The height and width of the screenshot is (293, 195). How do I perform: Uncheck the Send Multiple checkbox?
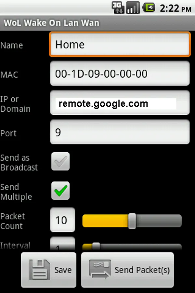pos(60,190)
